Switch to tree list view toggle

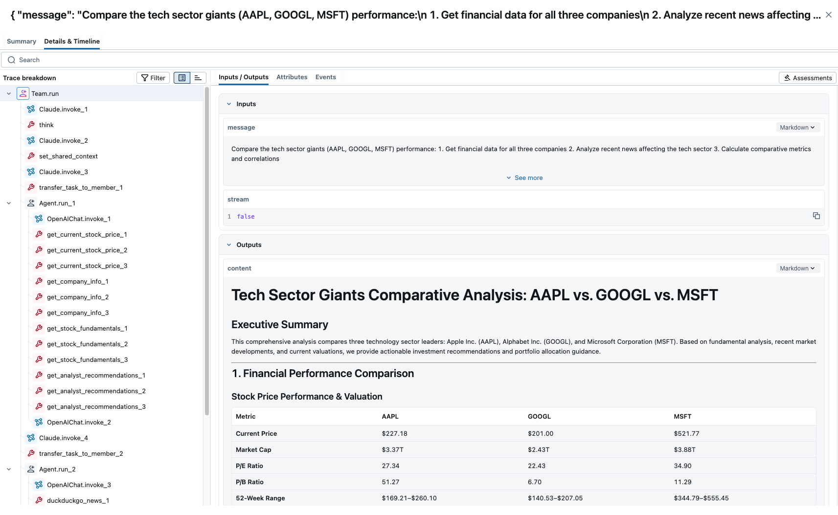182,78
